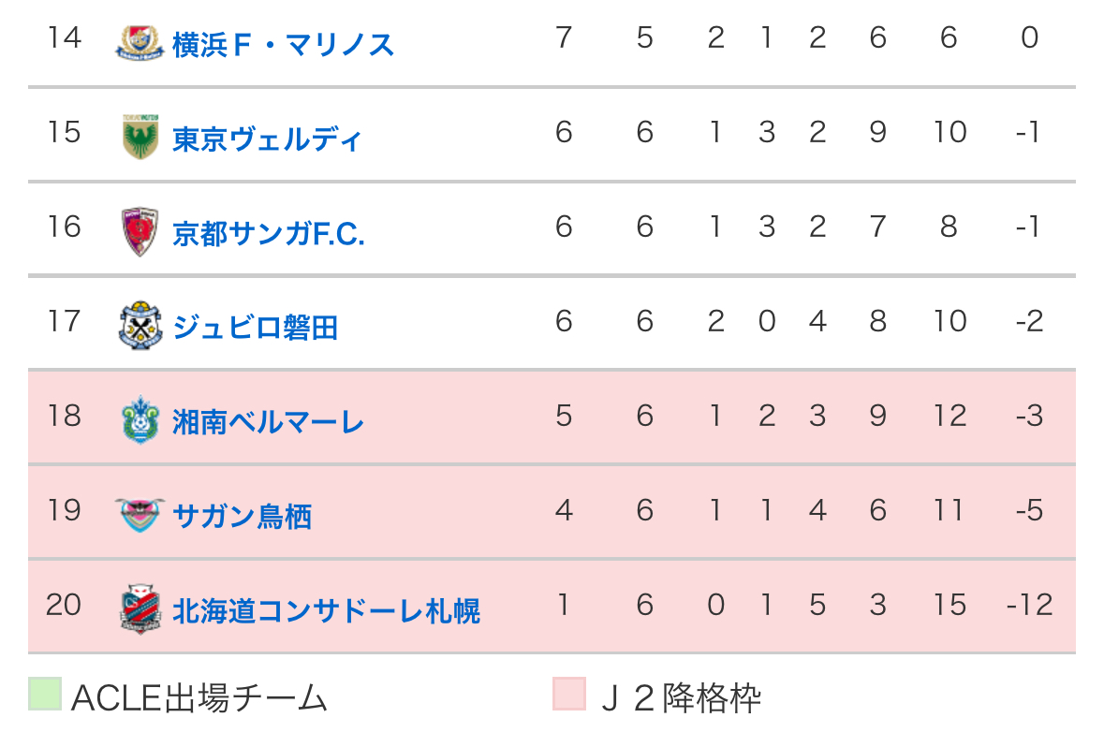Click the green ACLE出場チーム legend swatch
This screenshot has height=747, width=1104.
point(45,695)
